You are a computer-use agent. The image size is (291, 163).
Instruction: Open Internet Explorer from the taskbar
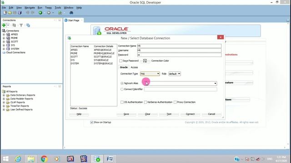[18, 159]
